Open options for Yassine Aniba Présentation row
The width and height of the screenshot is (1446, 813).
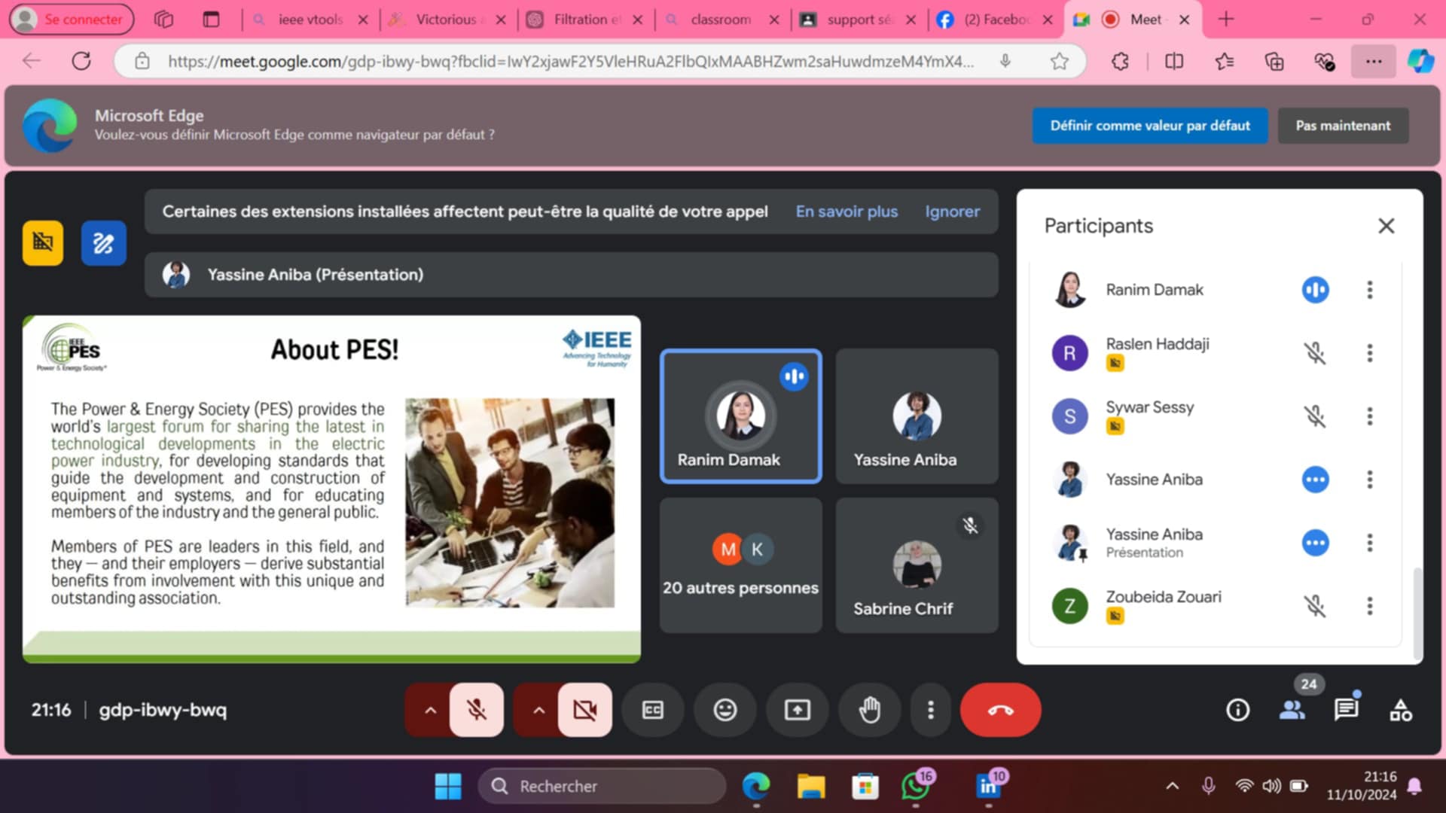tap(1369, 543)
